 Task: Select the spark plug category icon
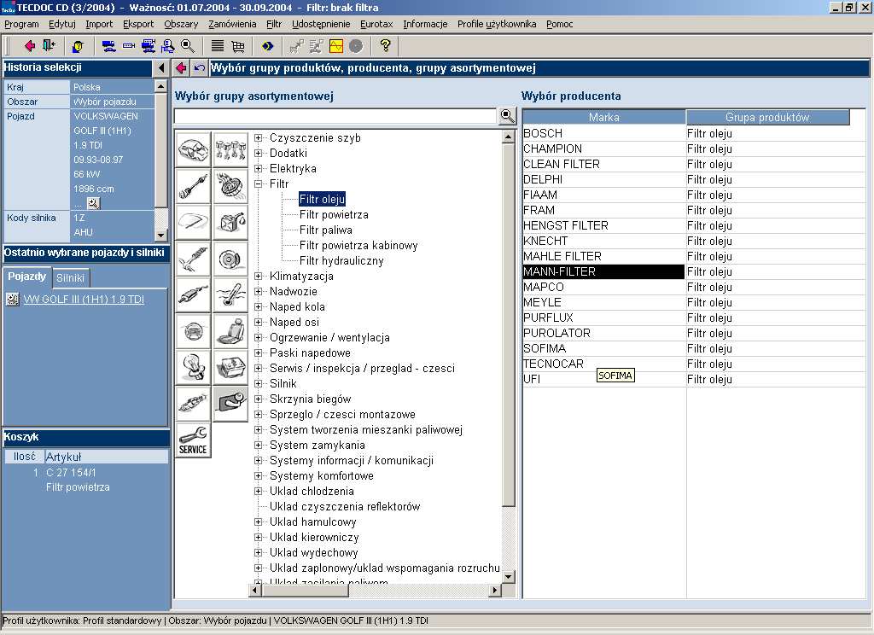193,404
